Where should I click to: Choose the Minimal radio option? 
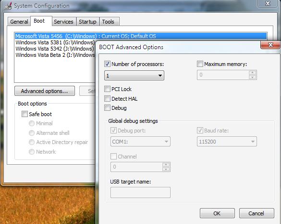pyautogui.click(x=32, y=123)
